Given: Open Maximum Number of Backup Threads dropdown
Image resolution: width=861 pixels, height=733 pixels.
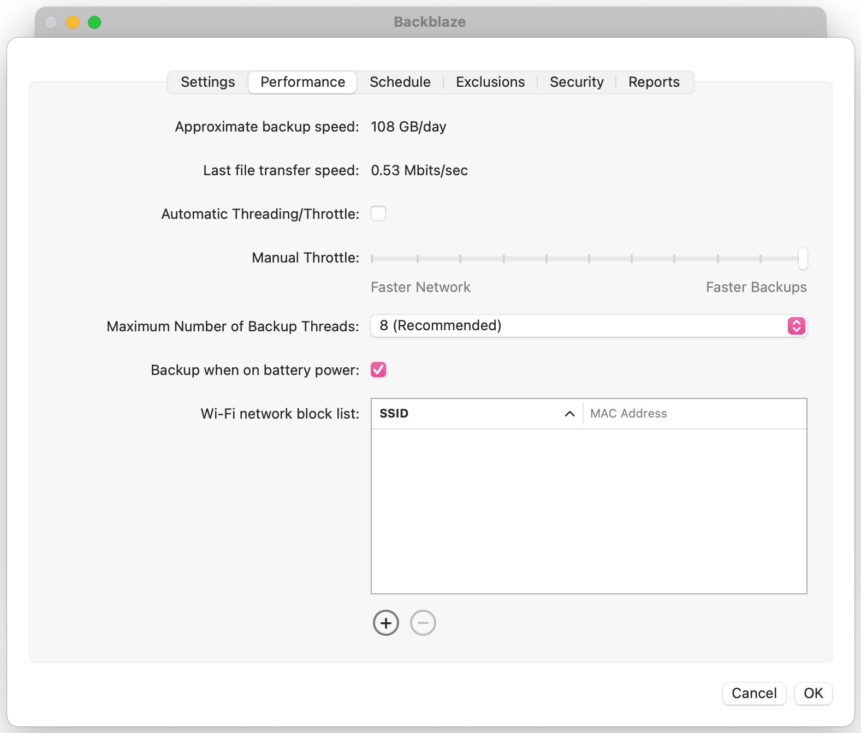Looking at the screenshot, I should pos(589,326).
